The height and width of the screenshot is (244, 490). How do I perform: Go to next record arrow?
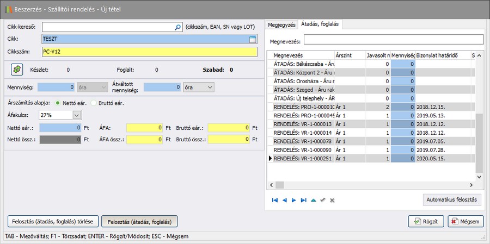[x=294, y=200]
